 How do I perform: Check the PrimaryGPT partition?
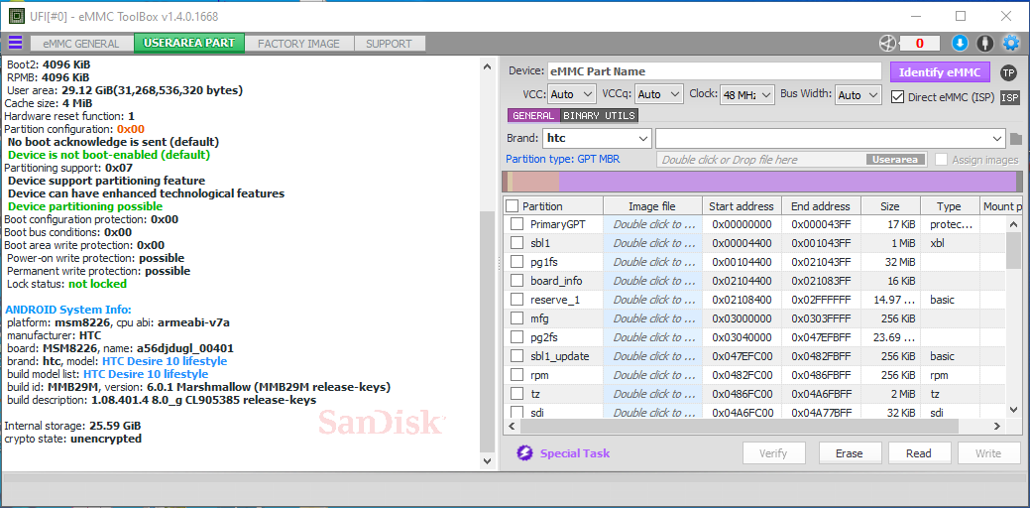(516, 224)
